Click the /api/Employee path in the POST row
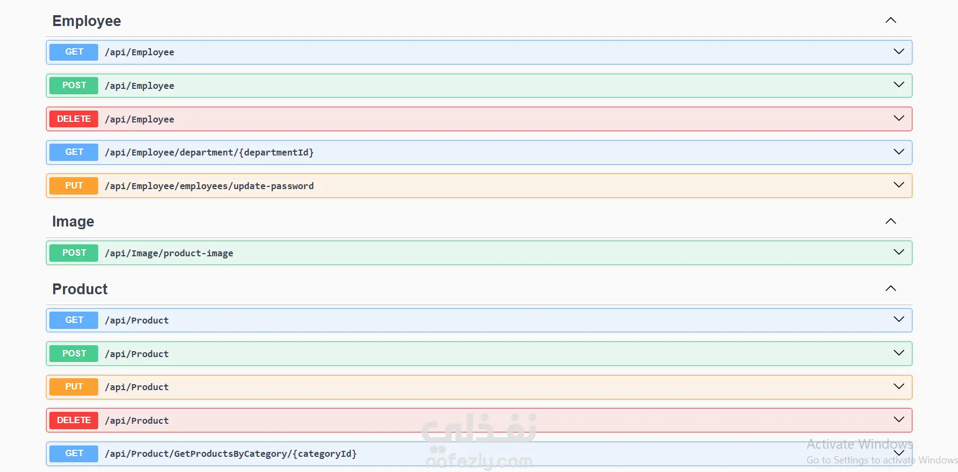 pos(139,86)
